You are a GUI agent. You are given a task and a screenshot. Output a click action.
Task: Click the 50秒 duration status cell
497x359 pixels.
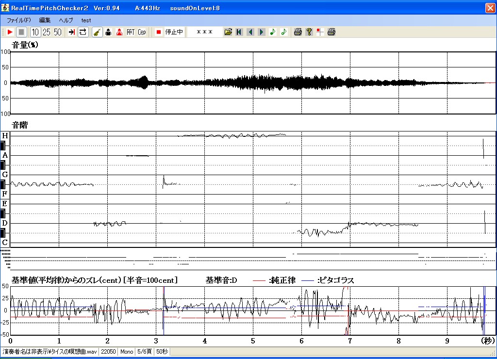pos(162,352)
